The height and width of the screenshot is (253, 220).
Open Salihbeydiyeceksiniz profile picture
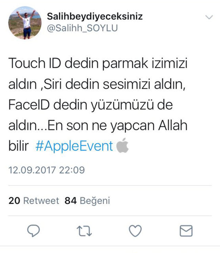25,23
